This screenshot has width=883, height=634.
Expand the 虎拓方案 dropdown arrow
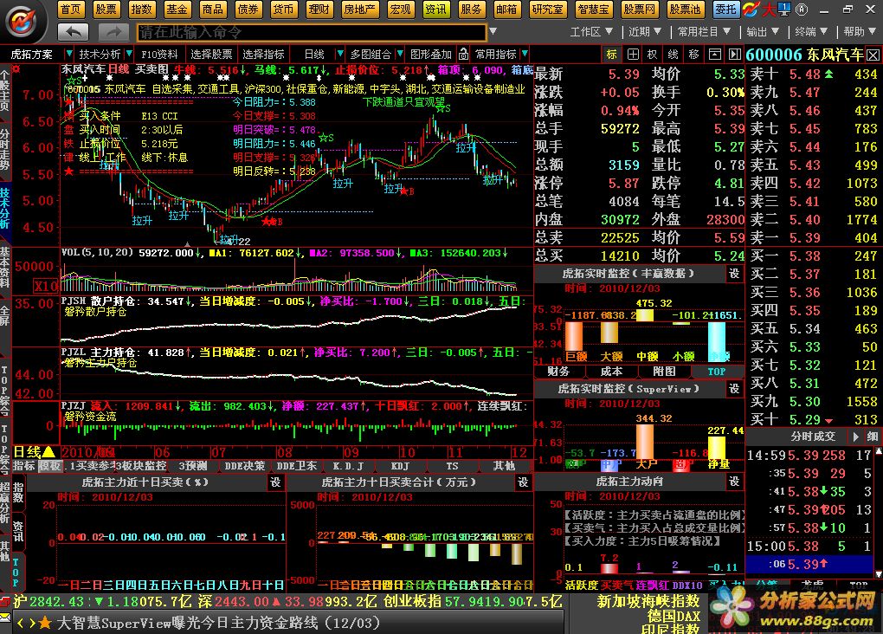coord(68,54)
